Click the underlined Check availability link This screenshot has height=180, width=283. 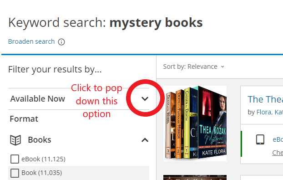(x=278, y=153)
